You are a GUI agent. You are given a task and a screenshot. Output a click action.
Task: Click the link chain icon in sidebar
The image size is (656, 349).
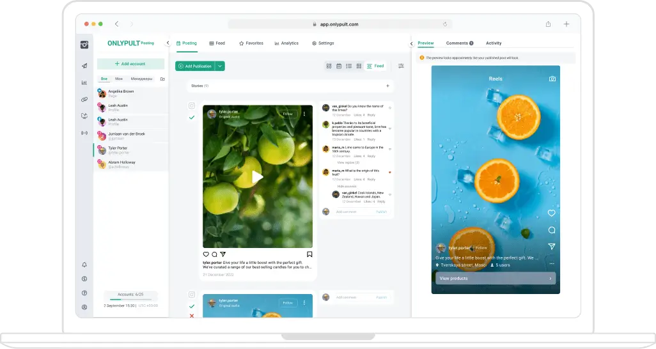[84, 99]
